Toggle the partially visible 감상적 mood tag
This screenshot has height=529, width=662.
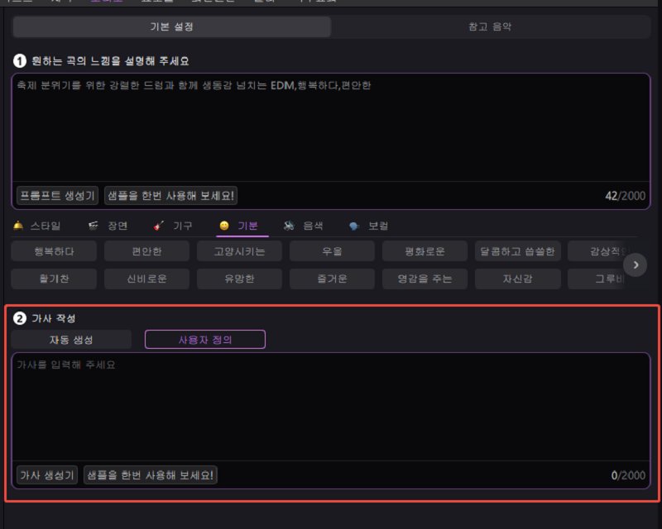pos(597,251)
